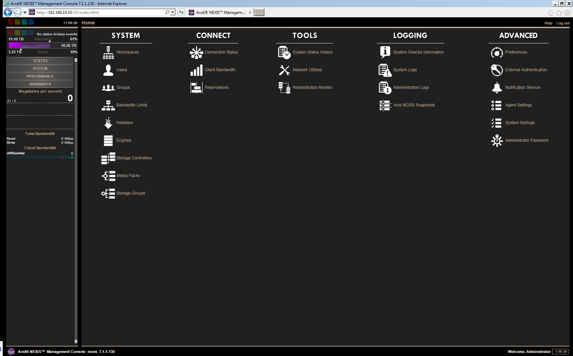The image size is (573, 356).
Task: Open the System Director Information icon
Action: (x=385, y=52)
